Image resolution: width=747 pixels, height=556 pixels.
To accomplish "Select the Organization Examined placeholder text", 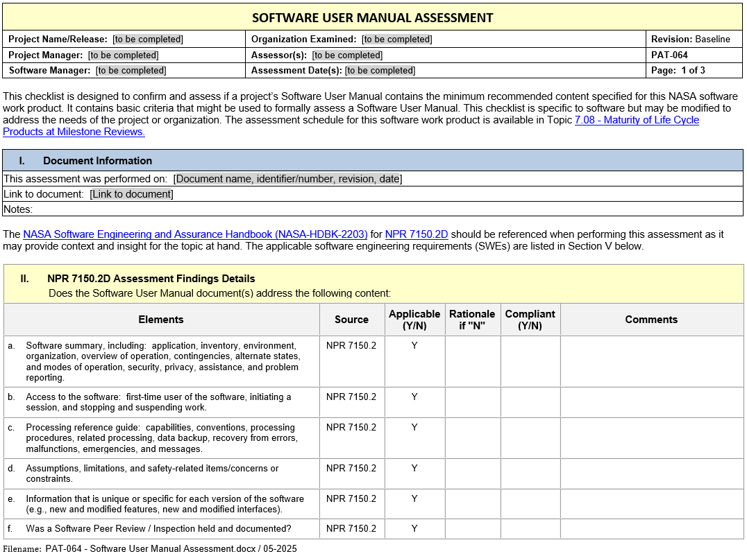I will 397,40.
